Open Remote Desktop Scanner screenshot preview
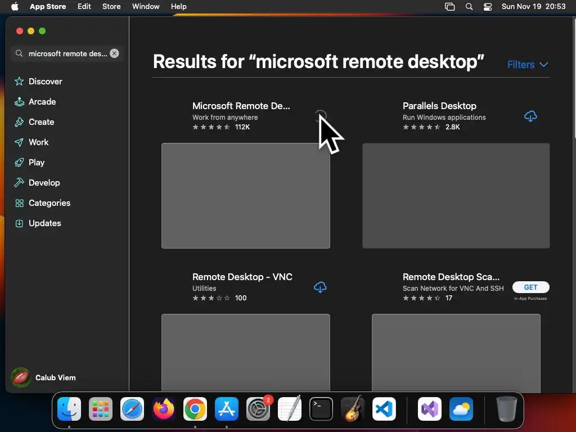 [x=456, y=353]
